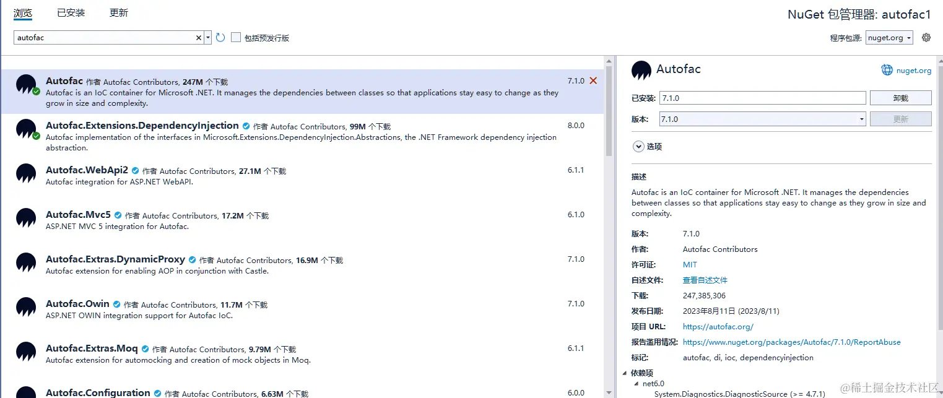Open the ReportAbuse nuget.org link

pyautogui.click(x=792, y=342)
